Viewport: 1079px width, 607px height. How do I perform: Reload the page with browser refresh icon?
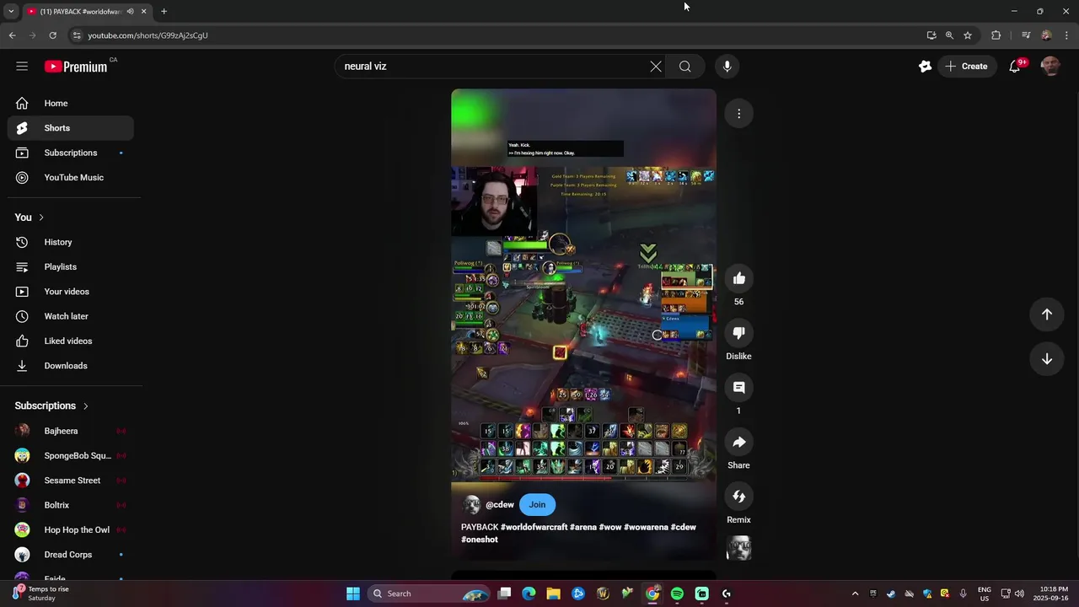pyautogui.click(x=52, y=35)
